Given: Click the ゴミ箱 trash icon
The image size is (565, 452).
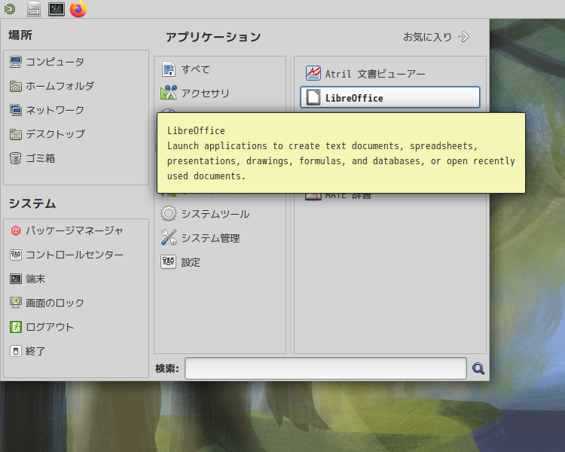Looking at the screenshot, I should (16, 158).
